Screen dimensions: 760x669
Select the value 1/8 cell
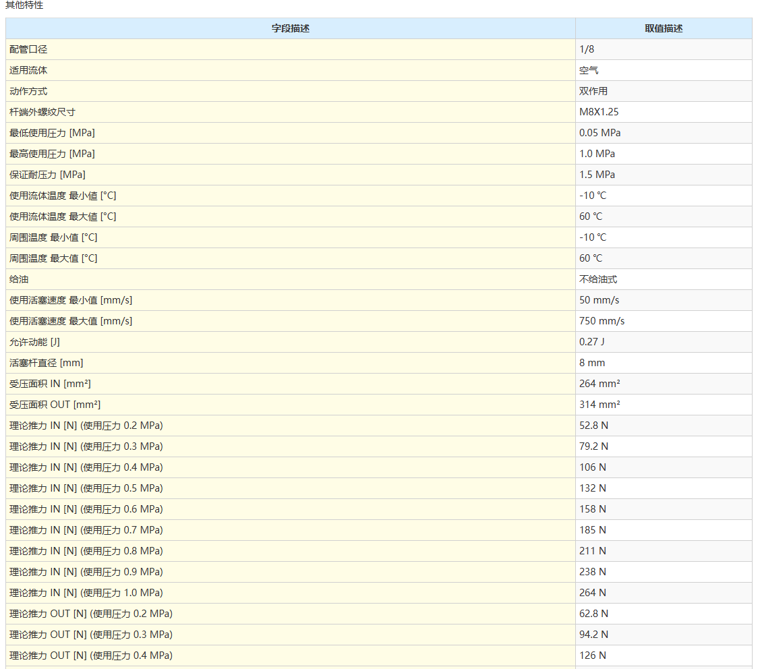[587, 49]
